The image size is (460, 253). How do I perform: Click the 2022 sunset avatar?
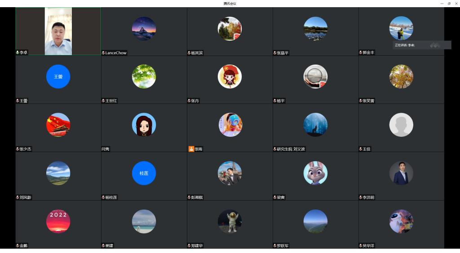point(58,221)
